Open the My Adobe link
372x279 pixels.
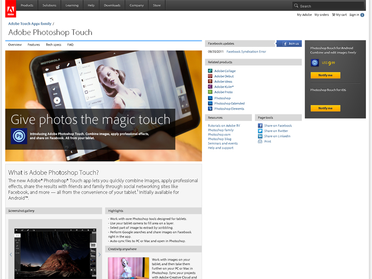[x=305, y=15]
